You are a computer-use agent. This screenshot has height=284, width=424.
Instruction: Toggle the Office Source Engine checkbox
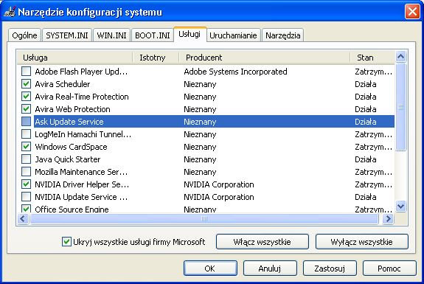pos(26,209)
